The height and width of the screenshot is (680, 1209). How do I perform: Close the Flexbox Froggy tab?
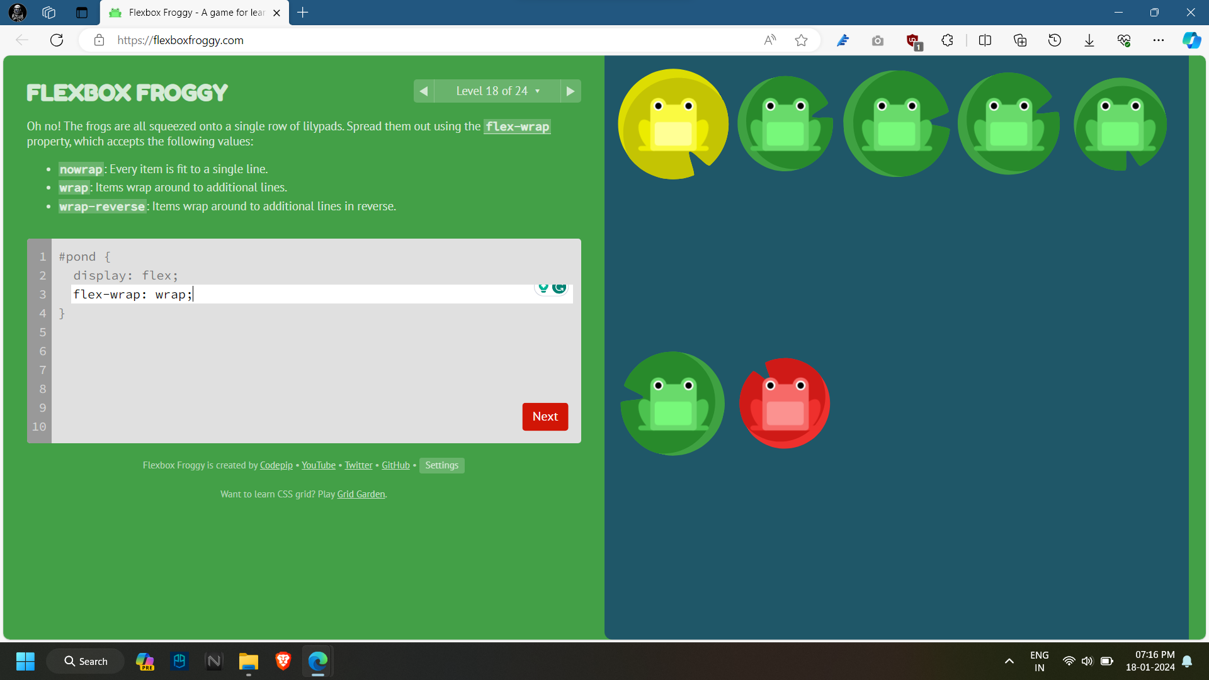(276, 13)
